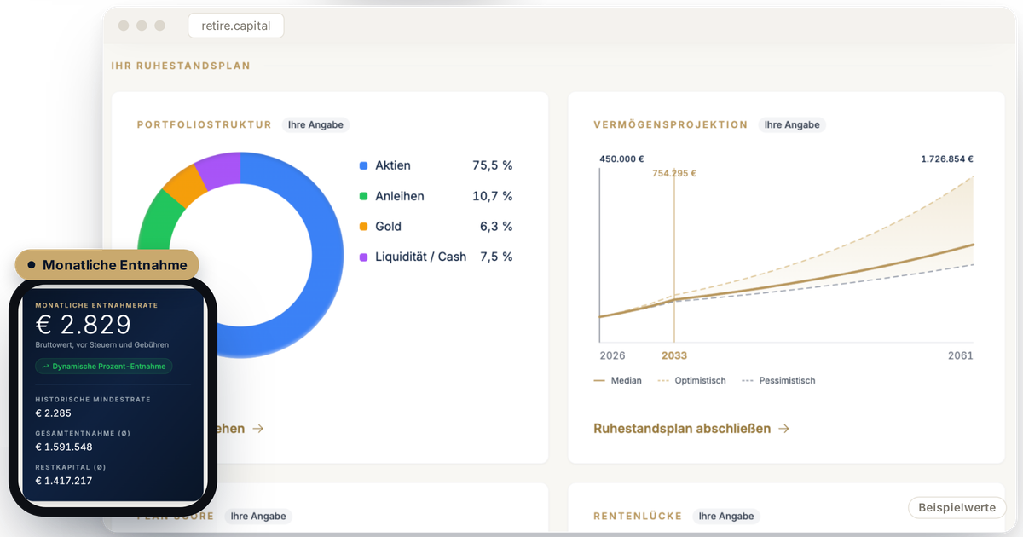The height and width of the screenshot is (537, 1023).
Task: Click the black dot in the Monatliche Entnahme pill
Action: click(32, 265)
